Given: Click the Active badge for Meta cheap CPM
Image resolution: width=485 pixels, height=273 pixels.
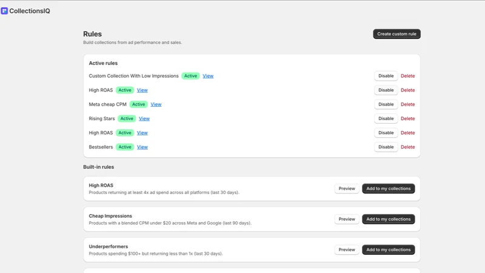Looking at the screenshot, I should point(139,104).
